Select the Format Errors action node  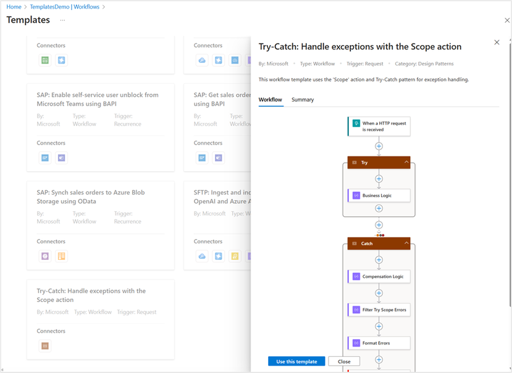coord(379,343)
